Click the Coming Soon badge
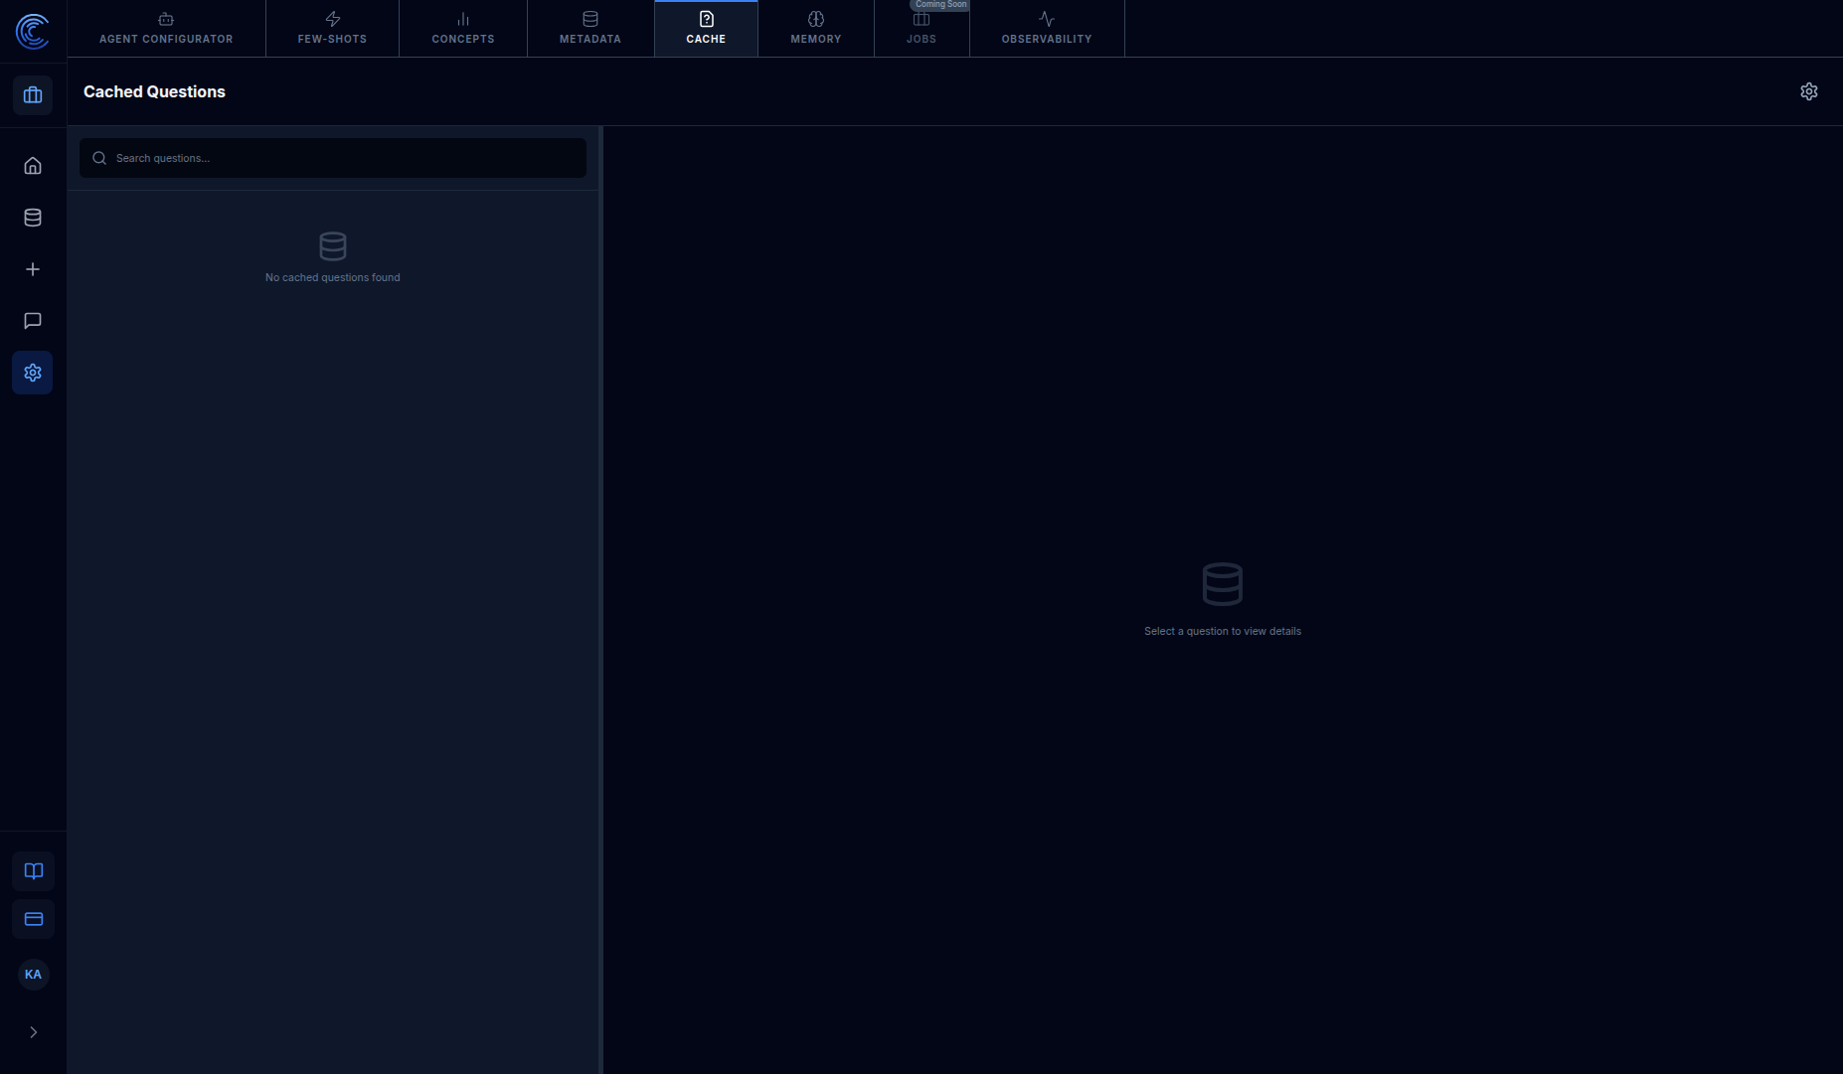 [x=940, y=5]
